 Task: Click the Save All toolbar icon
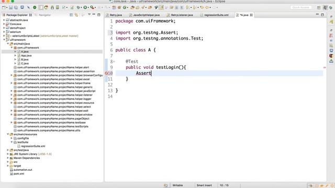(x=16, y=7)
